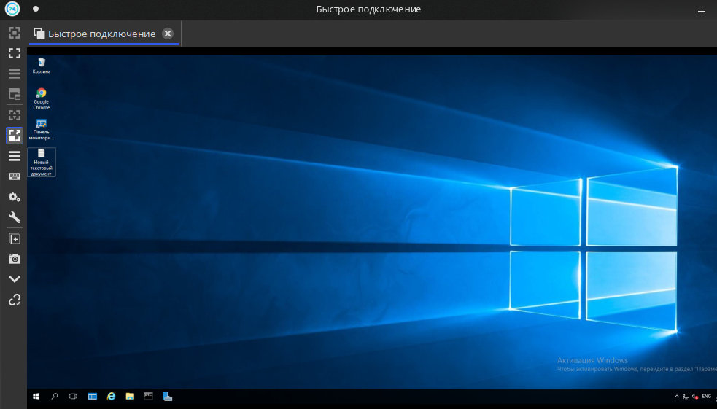Click the new-window plus icon in the sidebar
The image size is (717, 409).
[15, 238]
